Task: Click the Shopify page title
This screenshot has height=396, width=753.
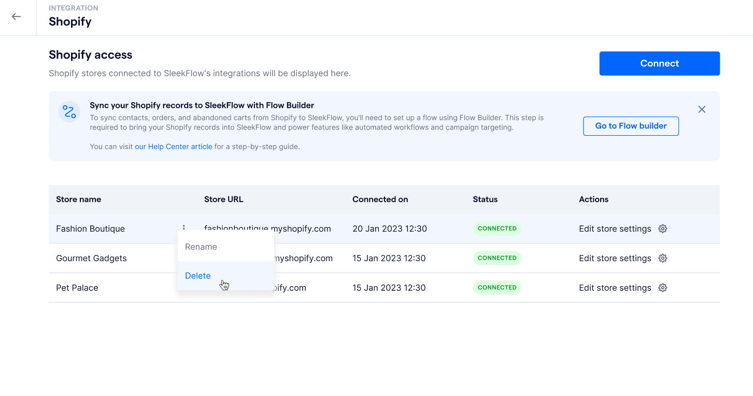Action: [x=70, y=21]
